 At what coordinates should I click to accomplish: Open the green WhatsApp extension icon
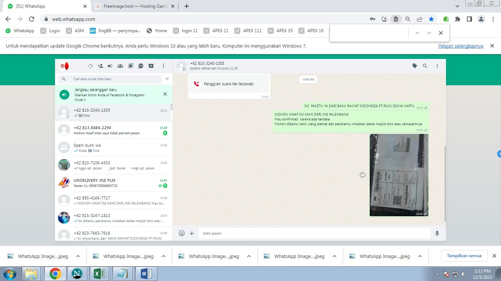(x=446, y=19)
